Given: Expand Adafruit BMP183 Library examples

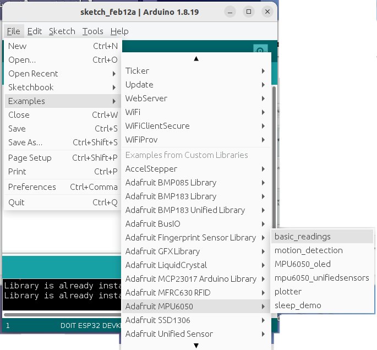Looking at the screenshot, I should 196,196.
